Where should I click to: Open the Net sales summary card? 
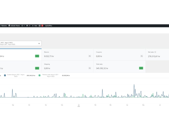click(x=157, y=55)
